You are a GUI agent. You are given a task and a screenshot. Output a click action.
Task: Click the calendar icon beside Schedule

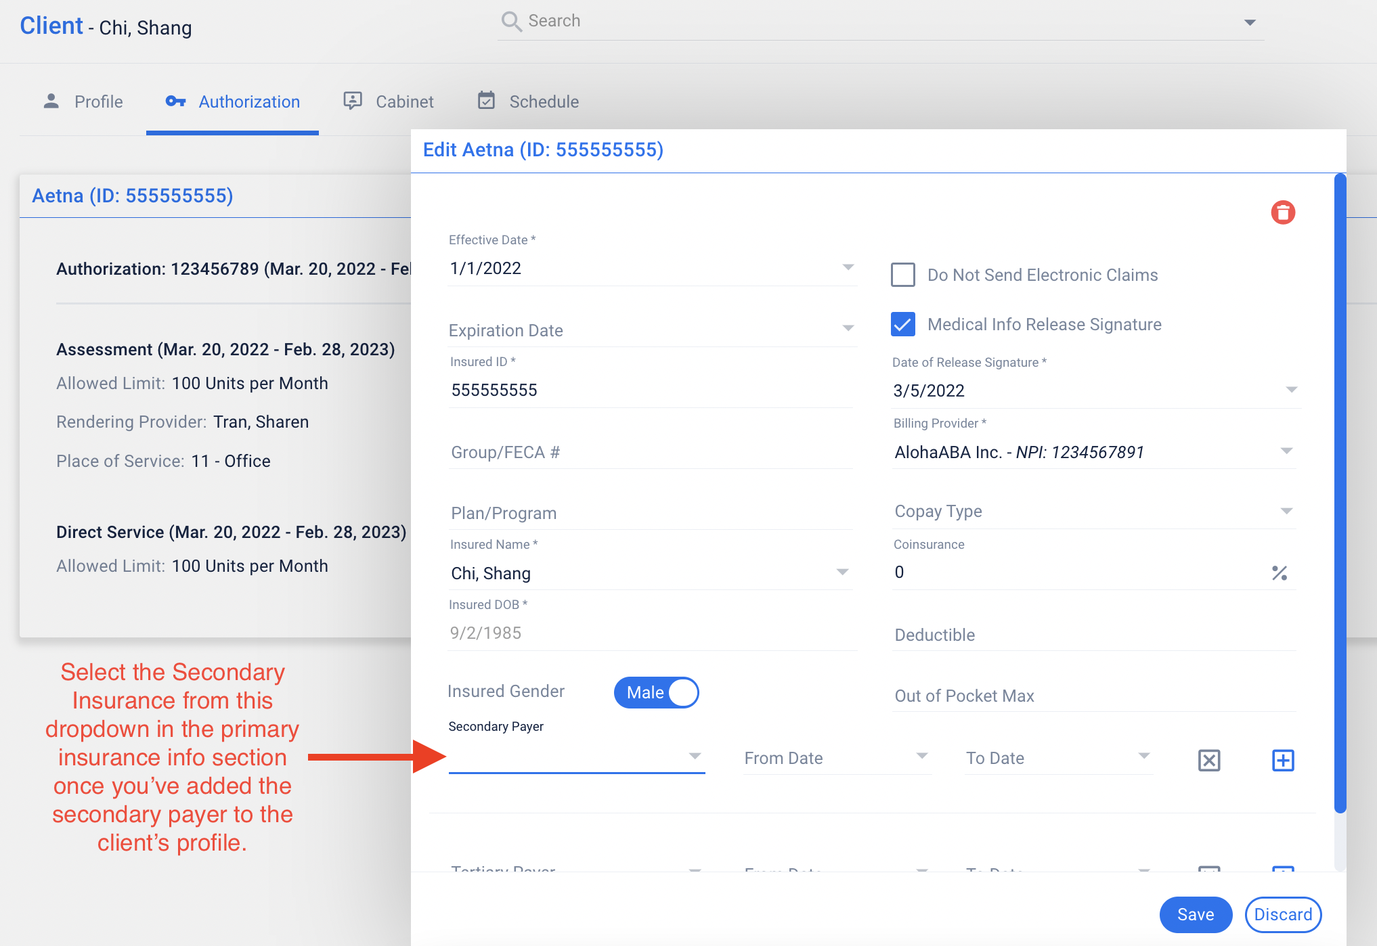click(487, 100)
